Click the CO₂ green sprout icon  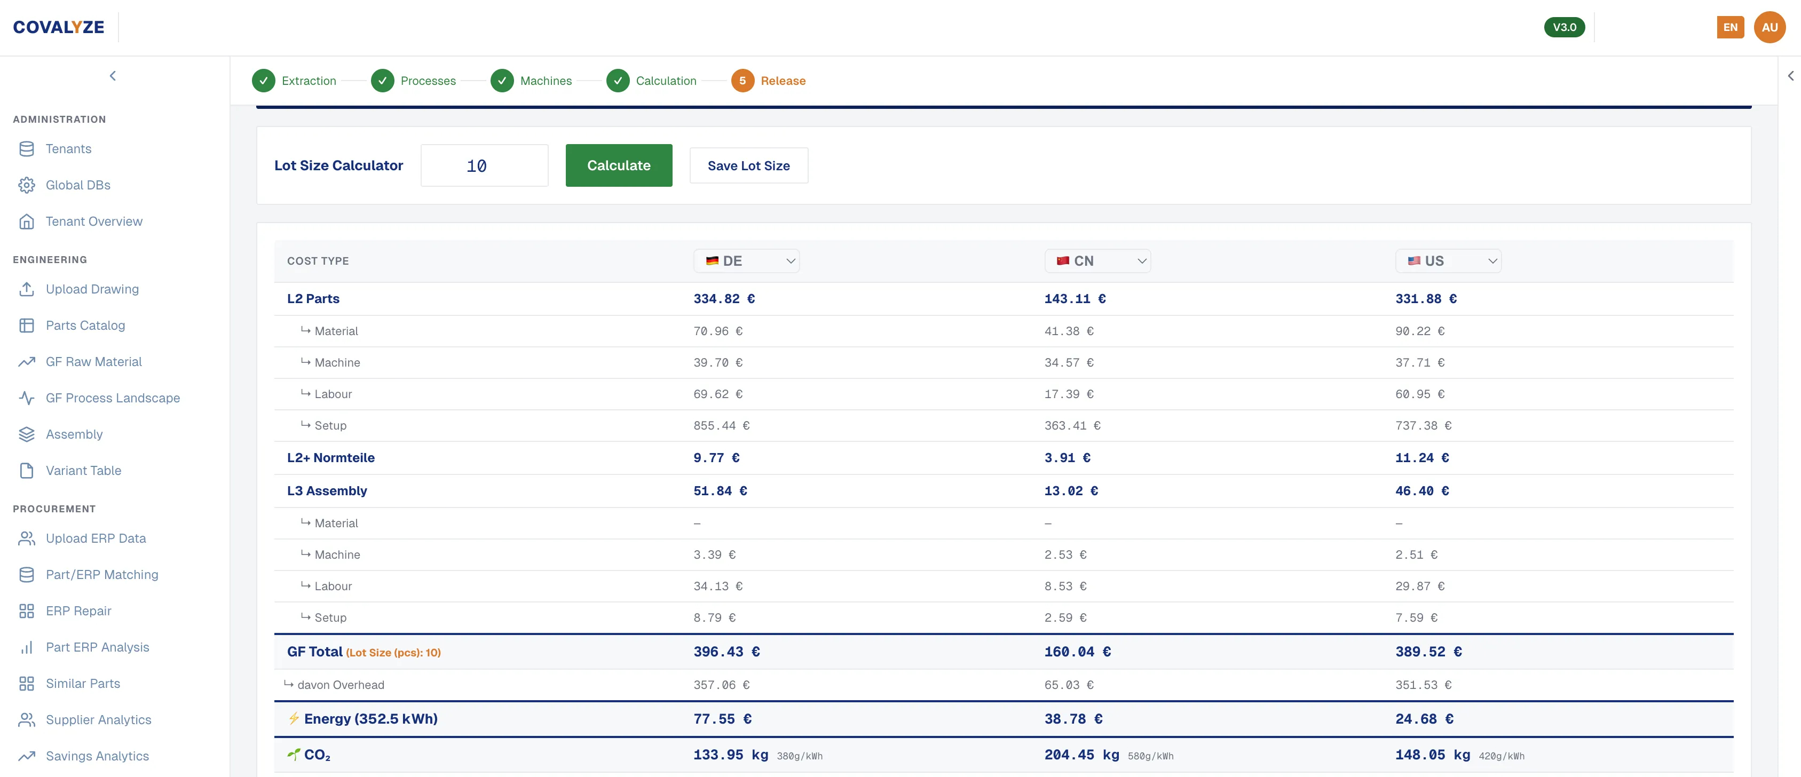[294, 755]
